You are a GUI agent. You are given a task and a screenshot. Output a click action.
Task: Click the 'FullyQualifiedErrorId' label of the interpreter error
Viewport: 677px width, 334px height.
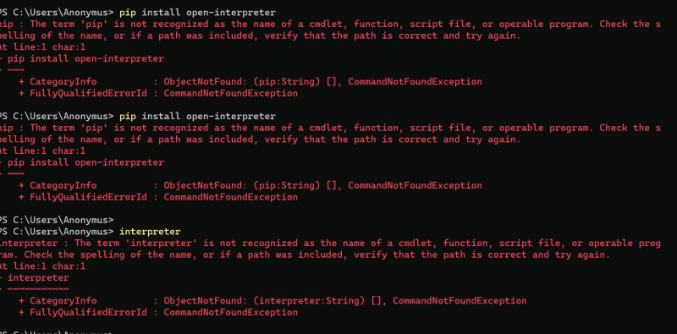pyautogui.click(x=88, y=312)
